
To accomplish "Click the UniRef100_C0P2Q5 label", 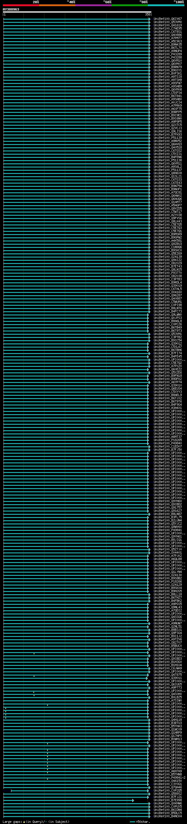I will coord(167,790).
